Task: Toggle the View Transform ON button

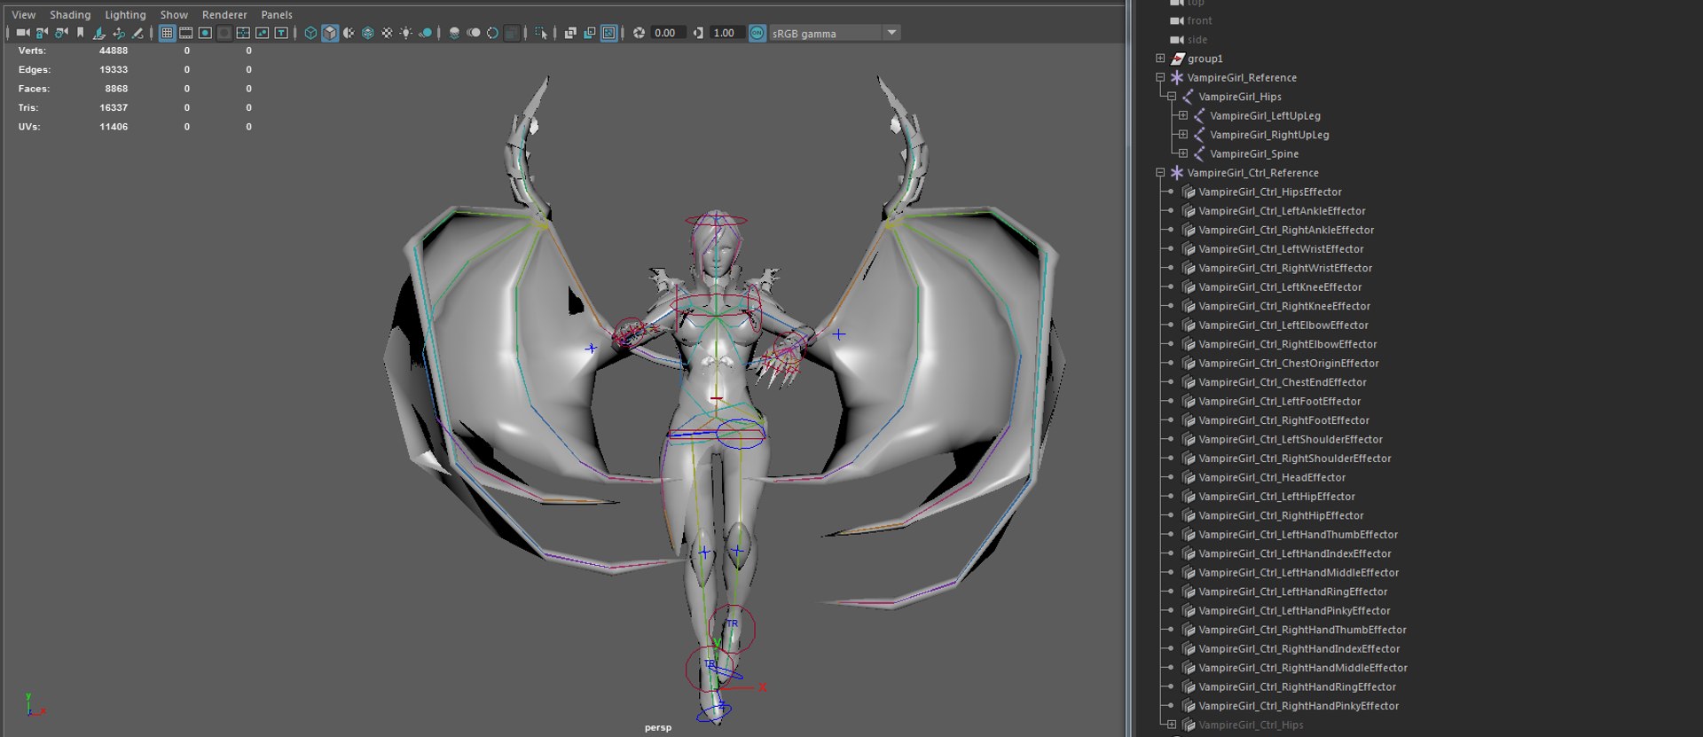Action: 757,33
